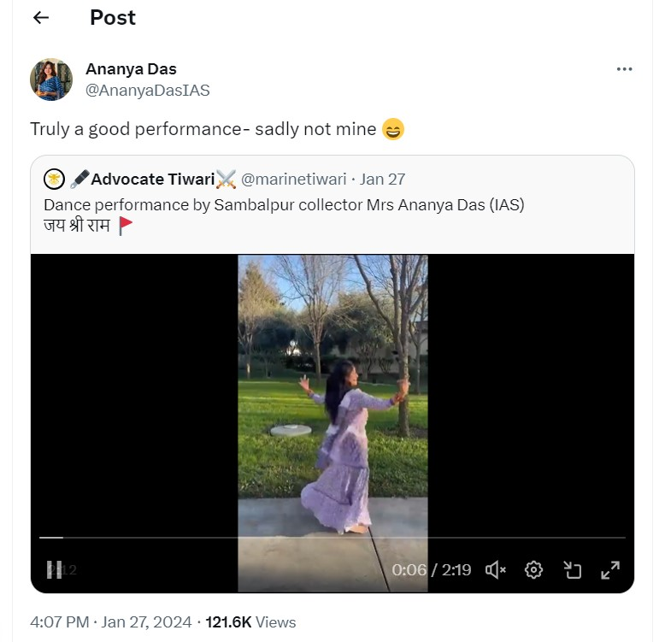Open the more options menu on the post
671x642 pixels.
click(x=624, y=69)
